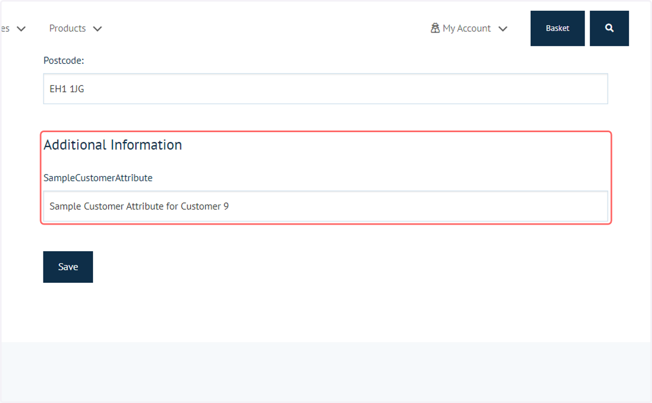Click the My Account user icon
Viewport: 652px width, 403px height.
(x=435, y=28)
